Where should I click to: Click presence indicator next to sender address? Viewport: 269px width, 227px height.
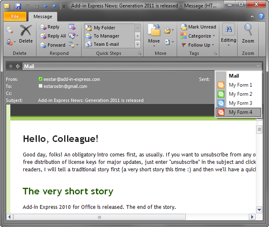tap(41, 79)
